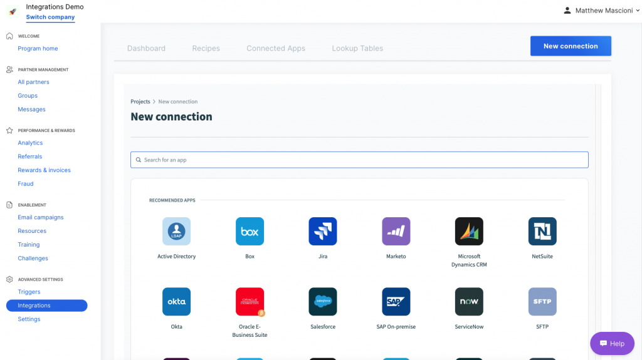Choose the Box app icon

(250, 231)
